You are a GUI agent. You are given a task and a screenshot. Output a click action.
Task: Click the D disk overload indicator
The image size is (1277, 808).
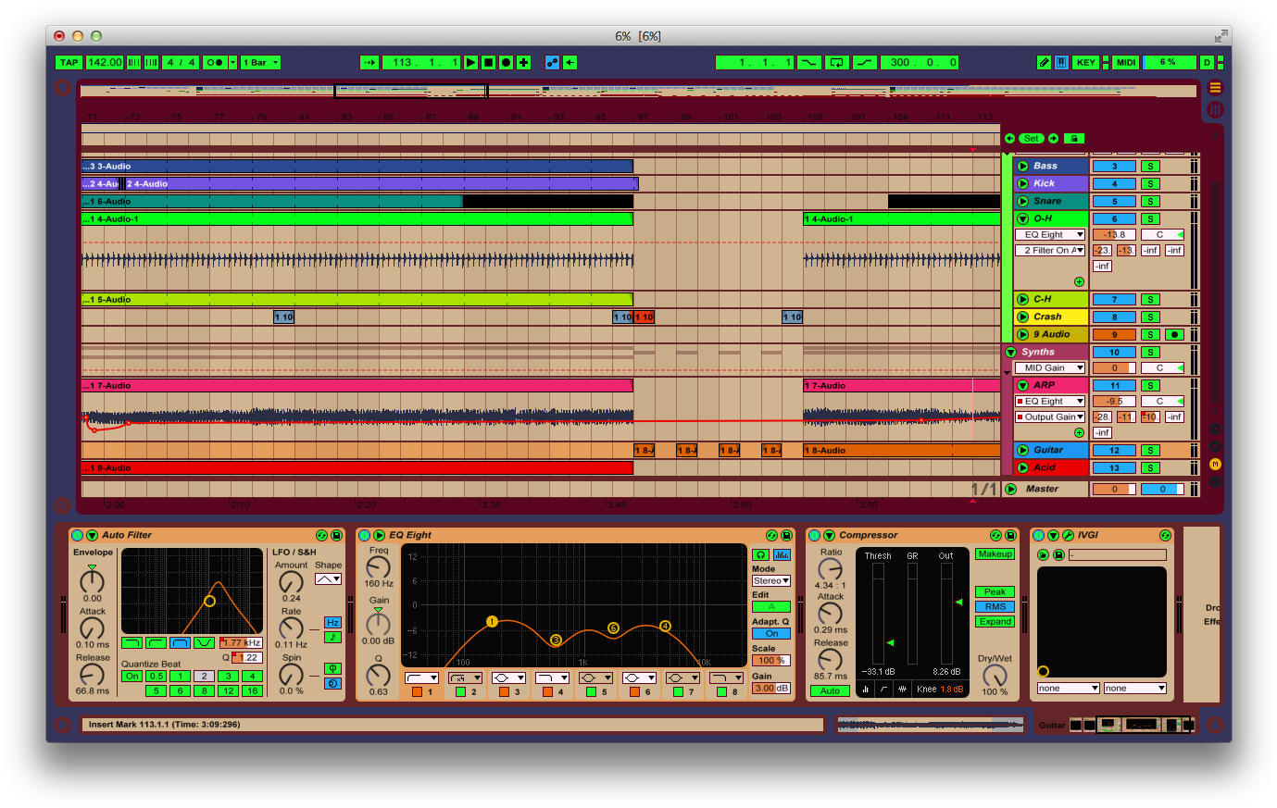1207,63
